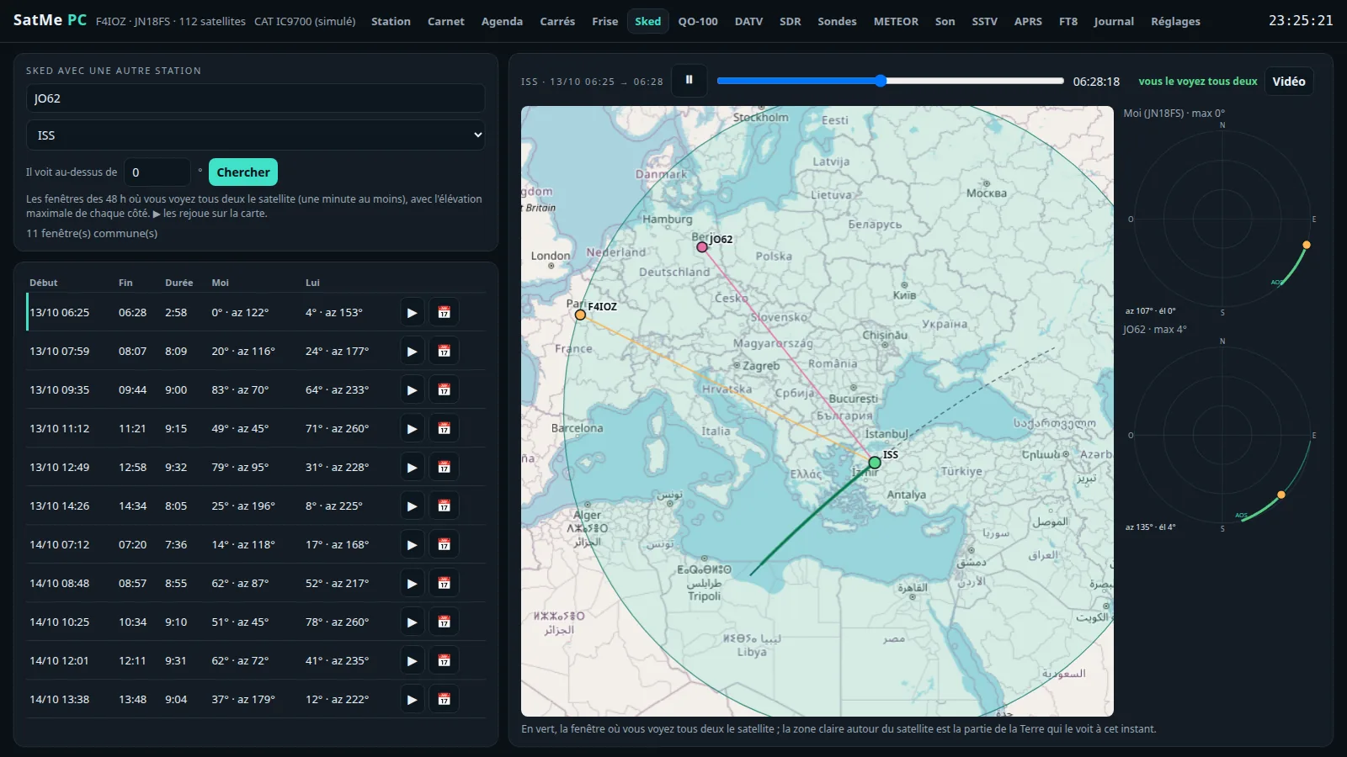Viewport: 1347px width, 757px height.
Task: Replay the 13/10 14:26 window on map
Action: (x=412, y=506)
